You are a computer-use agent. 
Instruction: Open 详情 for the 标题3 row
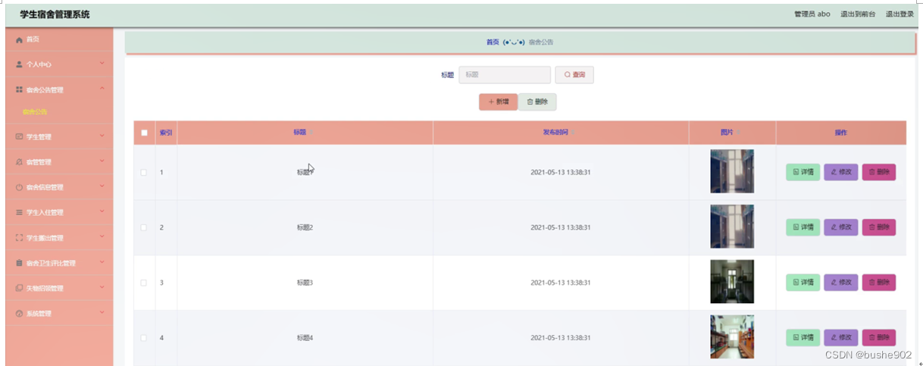click(803, 283)
